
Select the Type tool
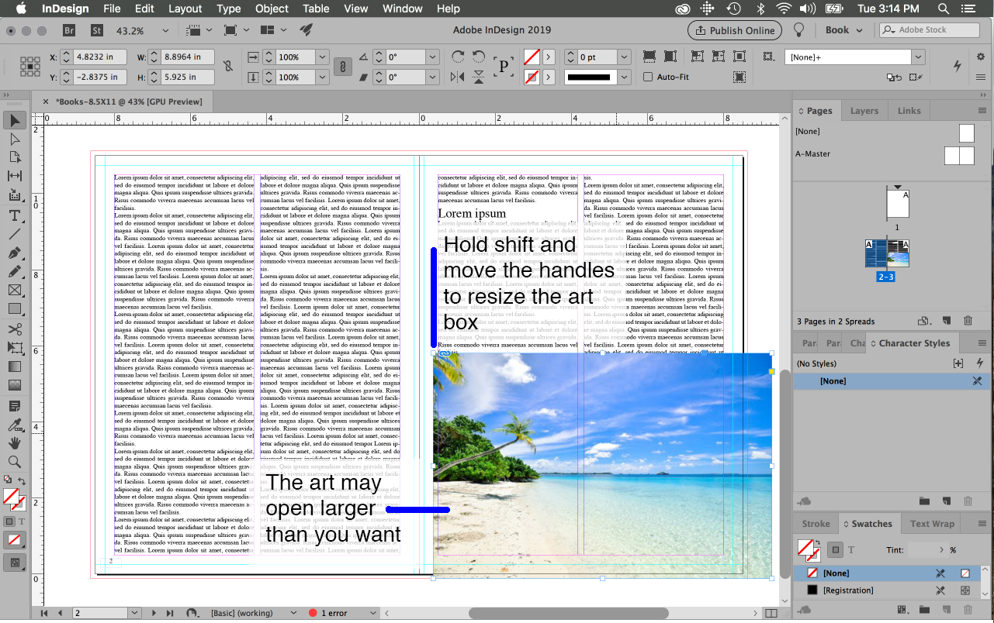click(x=15, y=215)
